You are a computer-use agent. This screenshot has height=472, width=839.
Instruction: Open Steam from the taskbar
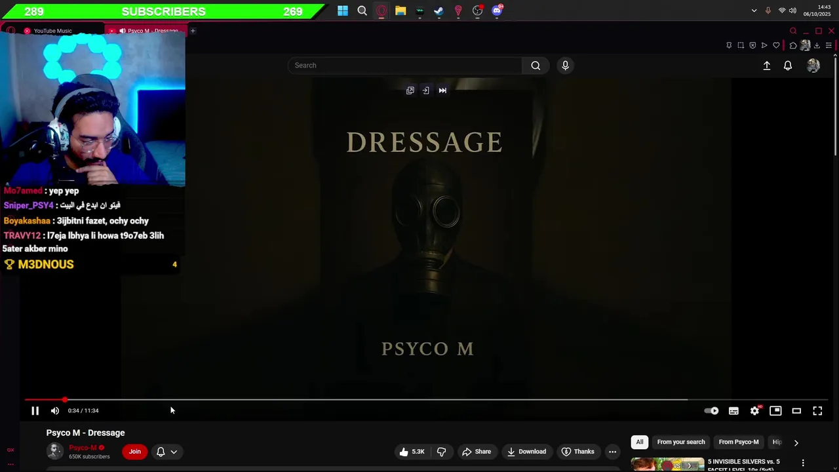pyautogui.click(x=439, y=10)
